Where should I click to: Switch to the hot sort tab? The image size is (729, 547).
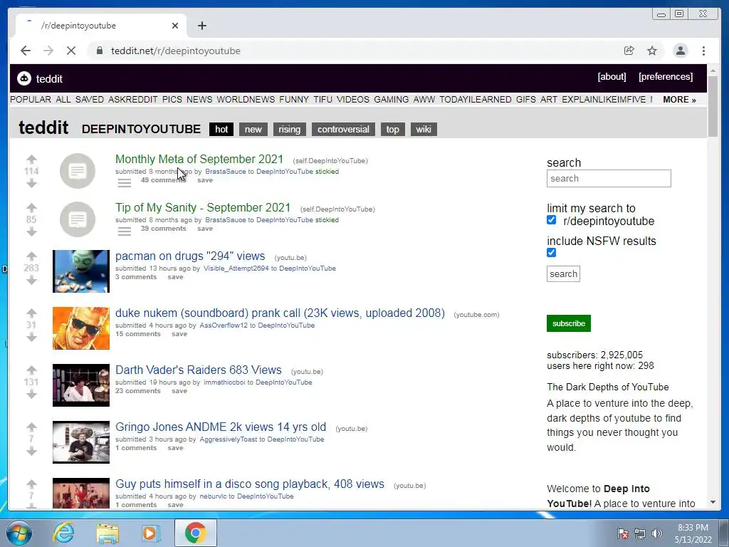221,130
